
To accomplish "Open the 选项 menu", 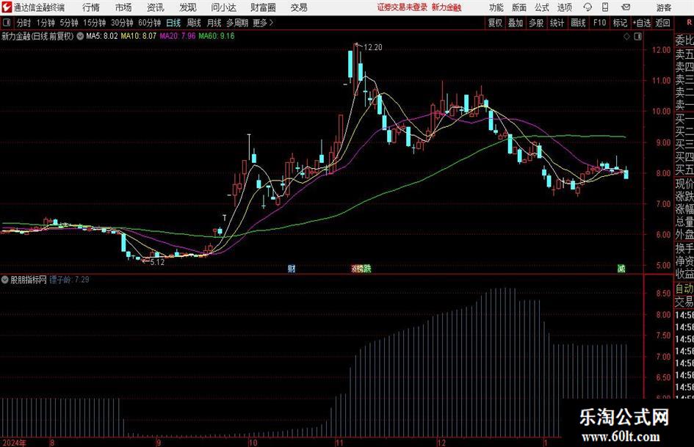I will point(564,7).
